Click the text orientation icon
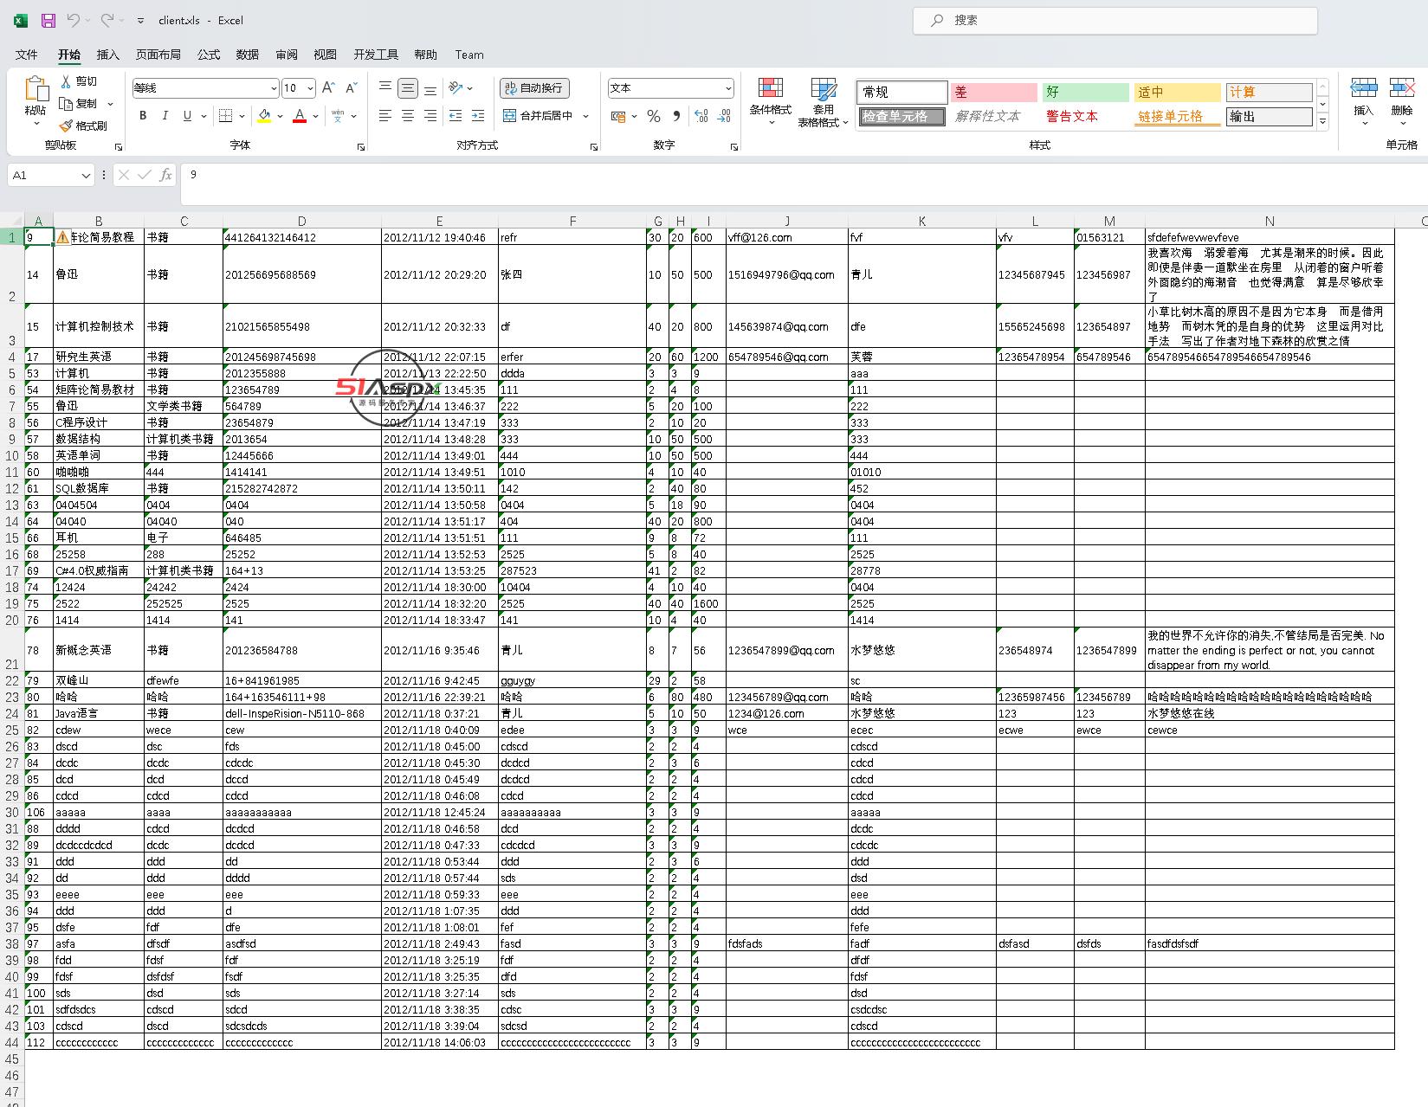This screenshot has width=1428, height=1107. 456,87
